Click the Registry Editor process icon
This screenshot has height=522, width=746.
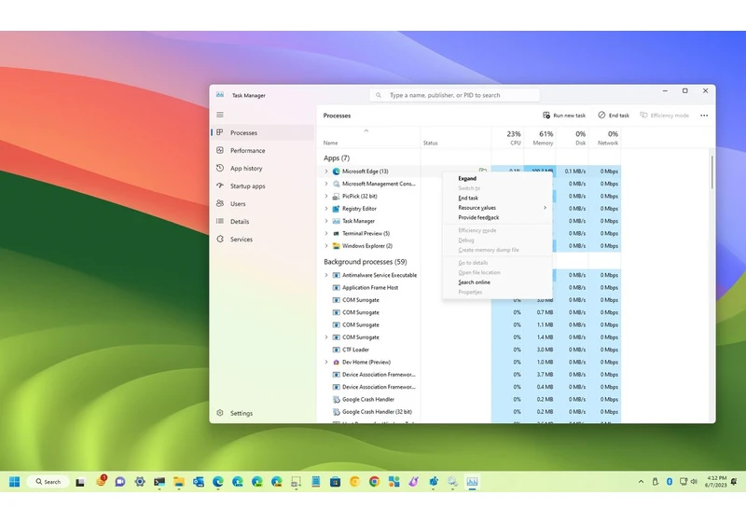tap(336, 208)
